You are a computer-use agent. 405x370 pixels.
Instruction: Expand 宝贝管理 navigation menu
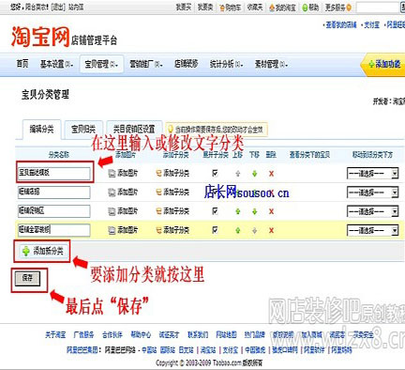(101, 64)
